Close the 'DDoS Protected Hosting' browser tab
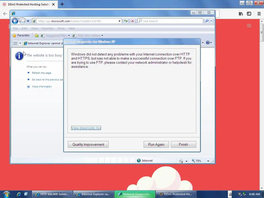 pos(53,4)
